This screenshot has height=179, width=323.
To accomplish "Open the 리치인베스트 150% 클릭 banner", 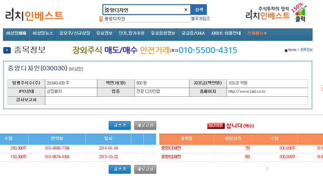I will point(275,13).
